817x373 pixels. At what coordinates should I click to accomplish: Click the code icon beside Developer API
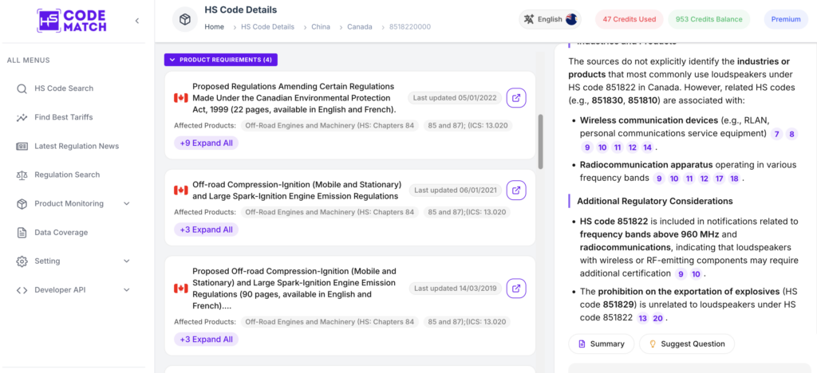click(x=22, y=290)
